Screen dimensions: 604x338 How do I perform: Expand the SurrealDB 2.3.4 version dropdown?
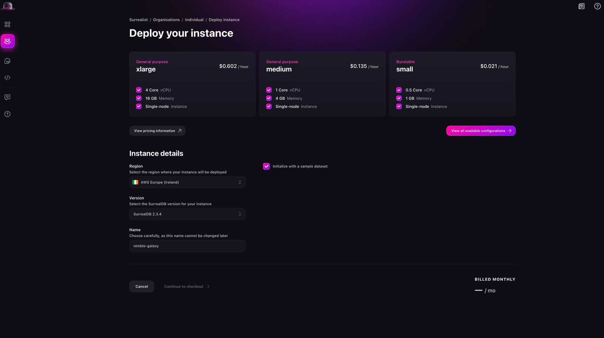[187, 214]
